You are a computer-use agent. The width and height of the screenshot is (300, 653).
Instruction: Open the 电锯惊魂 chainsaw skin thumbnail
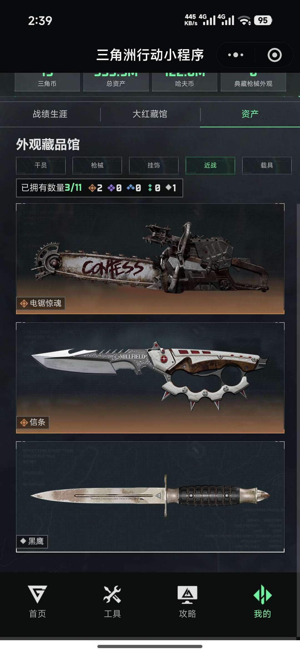pos(150,259)
